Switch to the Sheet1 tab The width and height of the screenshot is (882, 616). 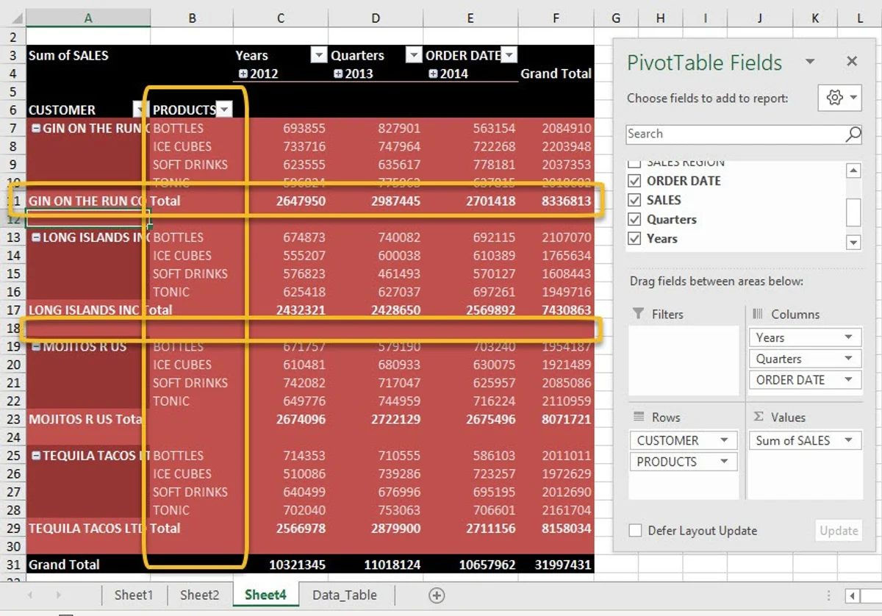click(x=133, y=595)
